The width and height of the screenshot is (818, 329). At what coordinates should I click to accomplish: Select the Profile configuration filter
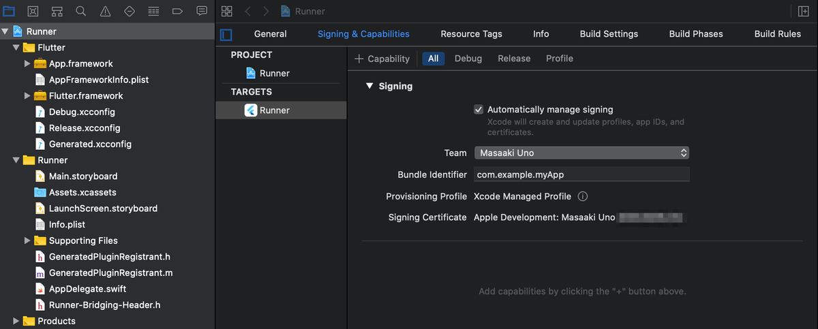[x=560, y=59]
